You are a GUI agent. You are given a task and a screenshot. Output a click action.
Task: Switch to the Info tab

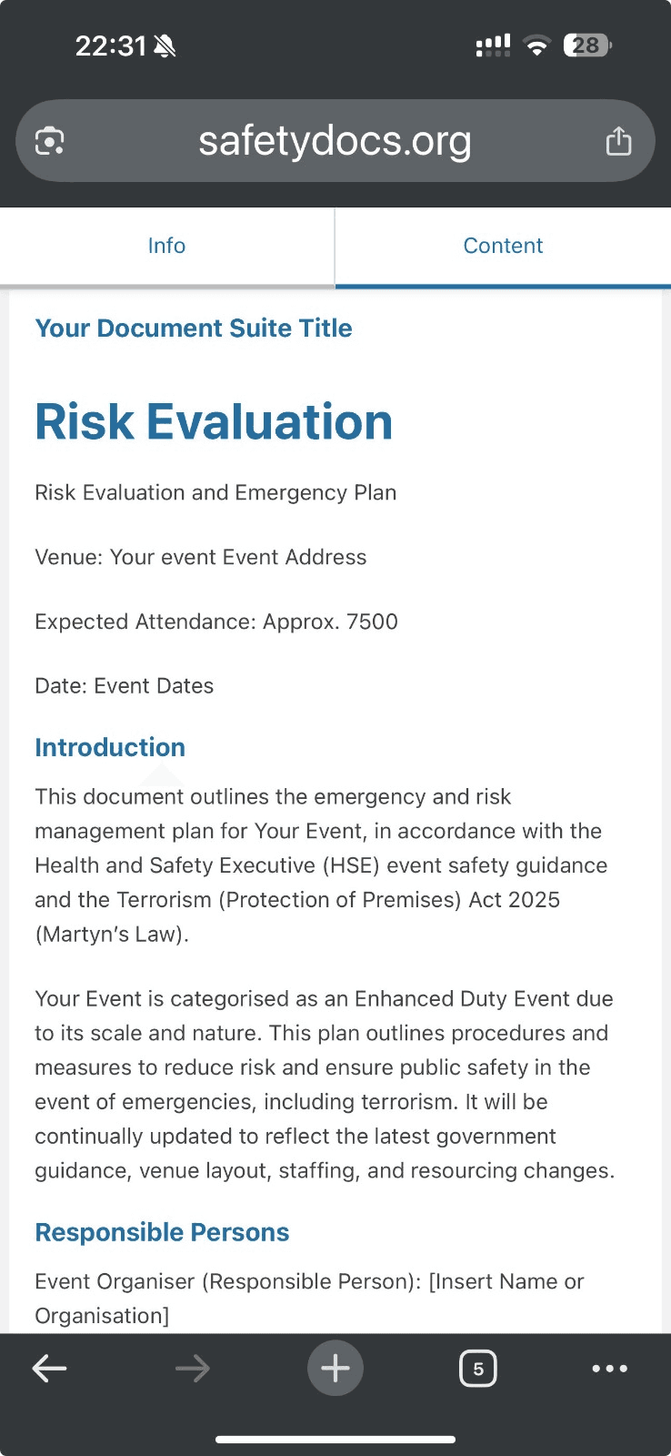[x=166, y=246]
